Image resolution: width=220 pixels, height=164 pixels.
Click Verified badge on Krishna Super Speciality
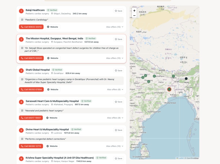click(x=101, y=158)
